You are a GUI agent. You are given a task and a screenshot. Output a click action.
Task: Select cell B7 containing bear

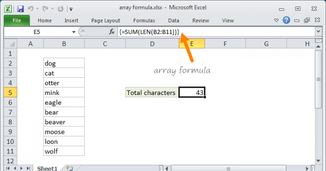(64, 112)
